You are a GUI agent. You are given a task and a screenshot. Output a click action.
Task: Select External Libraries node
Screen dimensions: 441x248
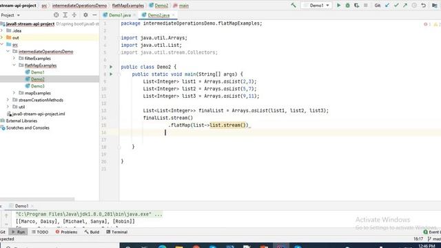coord(21,121)
